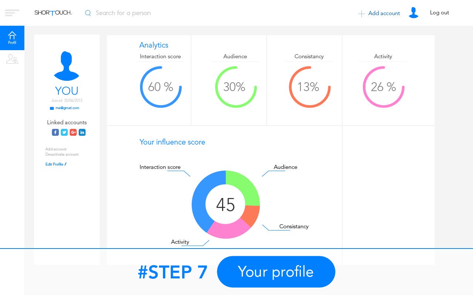
Task: Click the Twitter linked account icon
Action: tap(64, 132)
